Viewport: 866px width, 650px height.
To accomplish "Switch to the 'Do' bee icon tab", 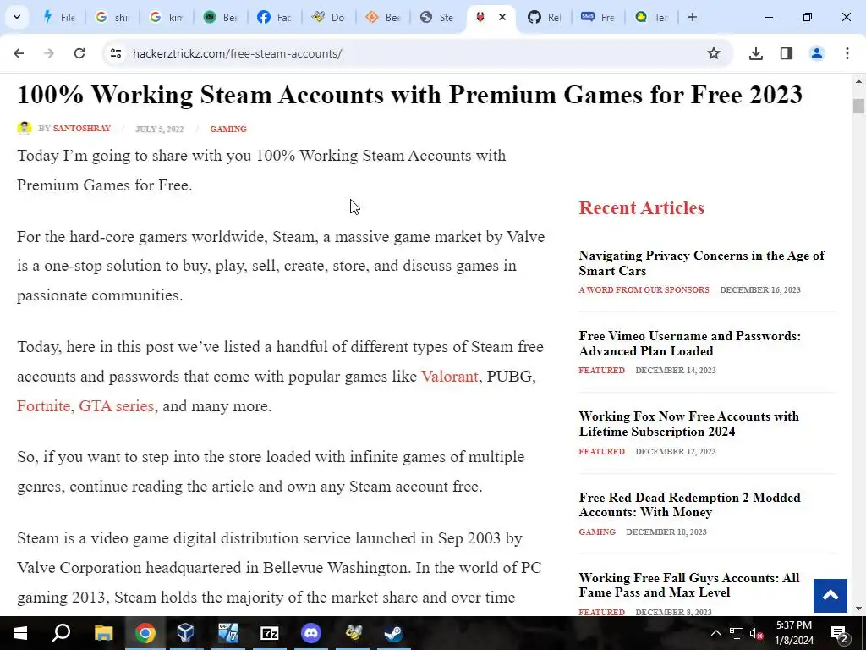I will (329, 17).
